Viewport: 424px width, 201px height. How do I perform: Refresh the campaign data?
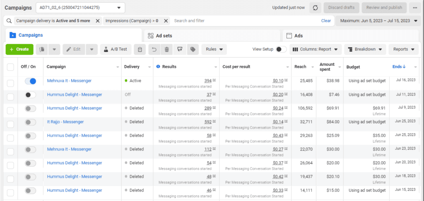pos(315,7)
